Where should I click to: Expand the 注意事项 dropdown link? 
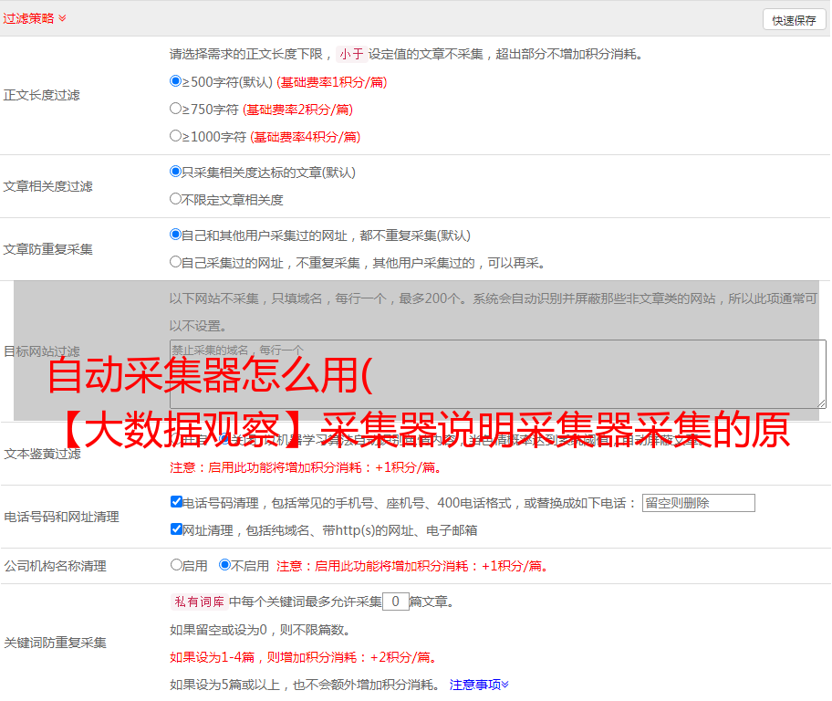[479, 684]
